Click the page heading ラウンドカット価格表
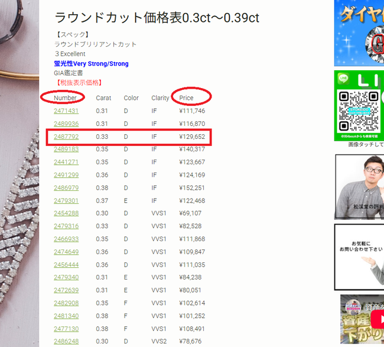The height and width of the screenshot is (347, 384). click(157, 18)
